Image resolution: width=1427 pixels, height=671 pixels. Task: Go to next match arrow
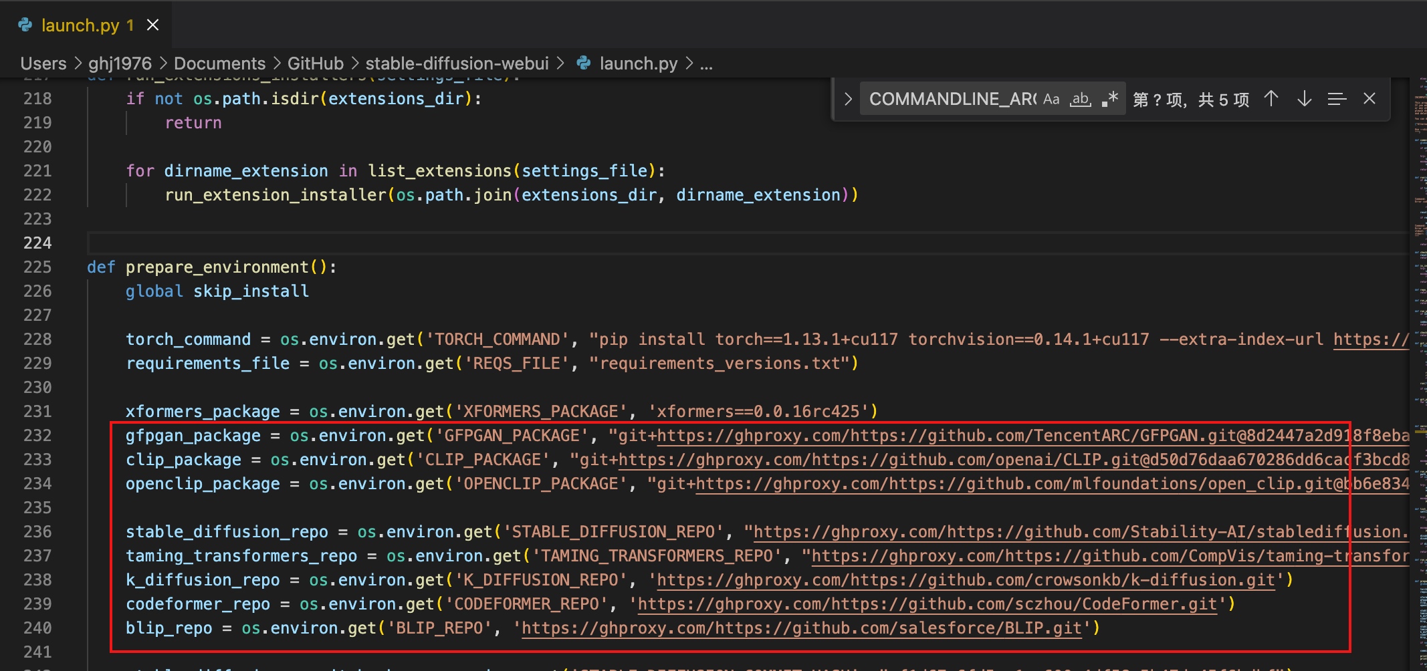tap(1304, 99)
